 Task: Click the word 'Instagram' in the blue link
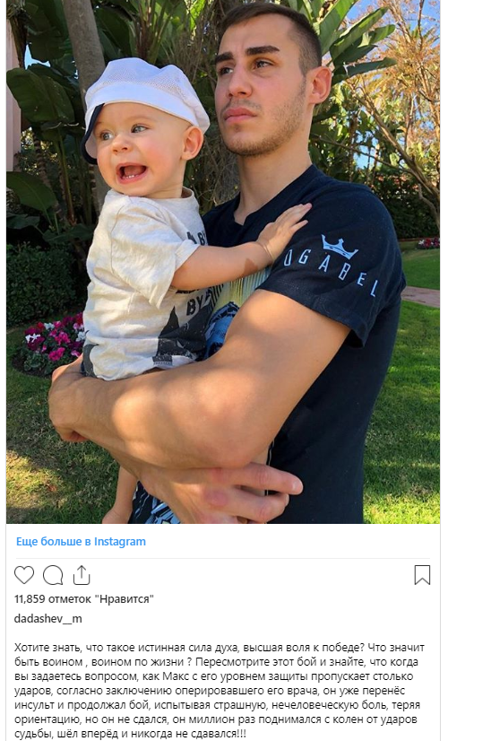coord(120,542)
